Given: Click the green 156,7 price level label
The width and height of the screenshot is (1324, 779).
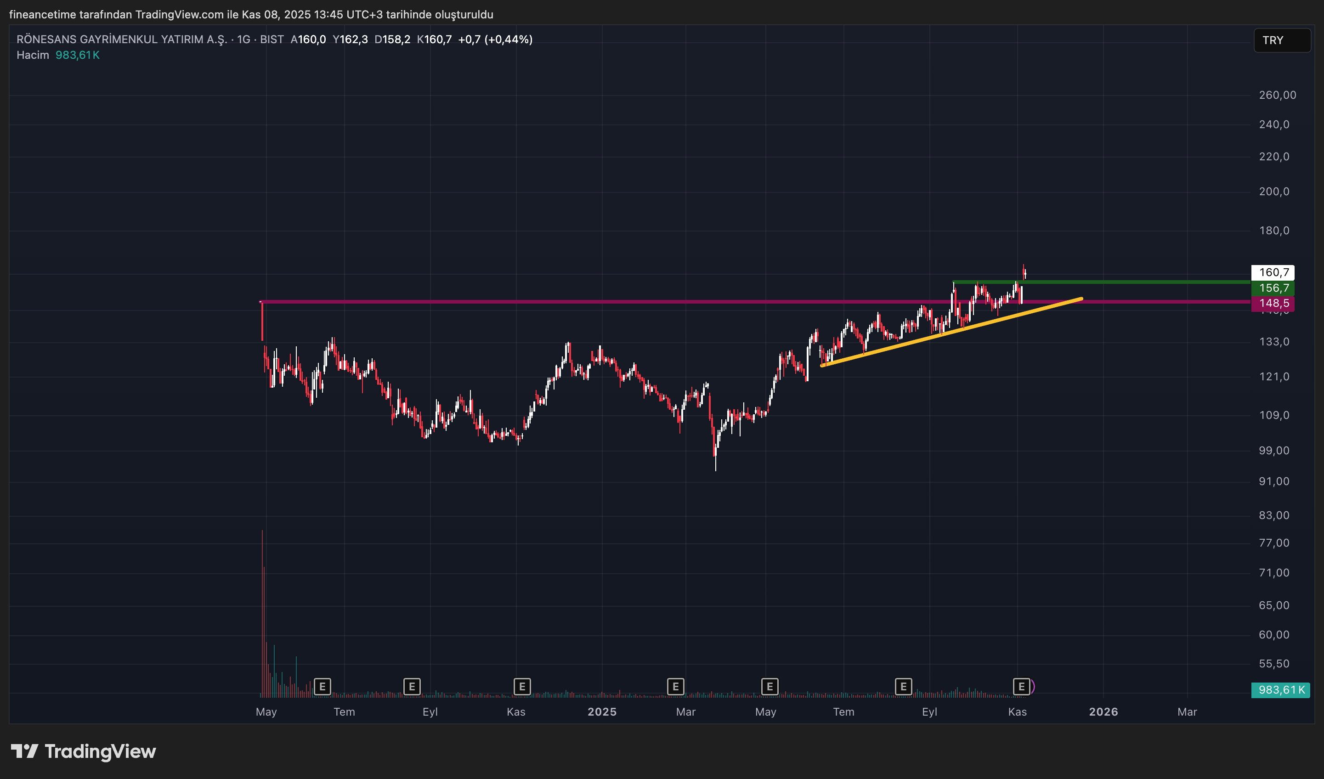Looking at the screenshot, I should (x=1273, y=288).
